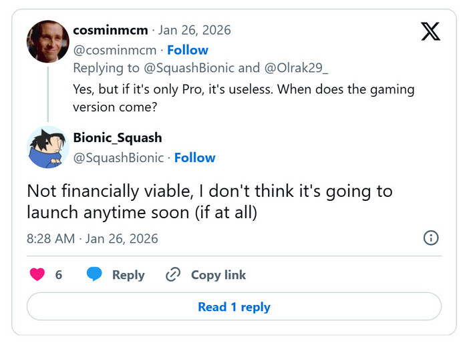Click the Jan 26, 2026 date beside cosminmcm

point(194,30)
